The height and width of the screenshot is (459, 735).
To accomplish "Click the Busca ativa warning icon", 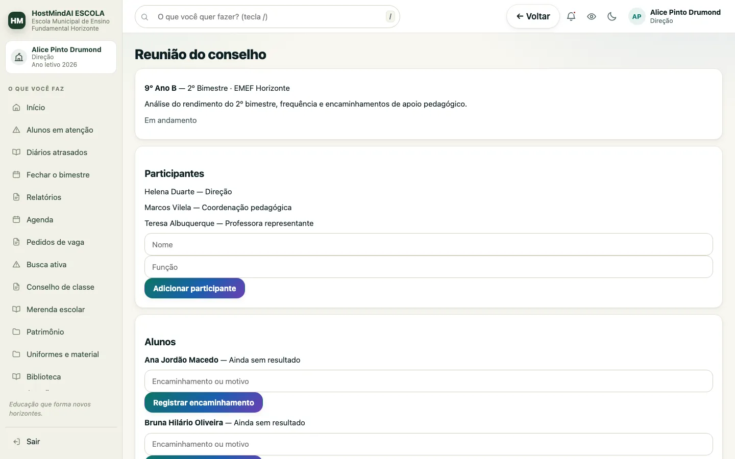I will coord(16,265).
